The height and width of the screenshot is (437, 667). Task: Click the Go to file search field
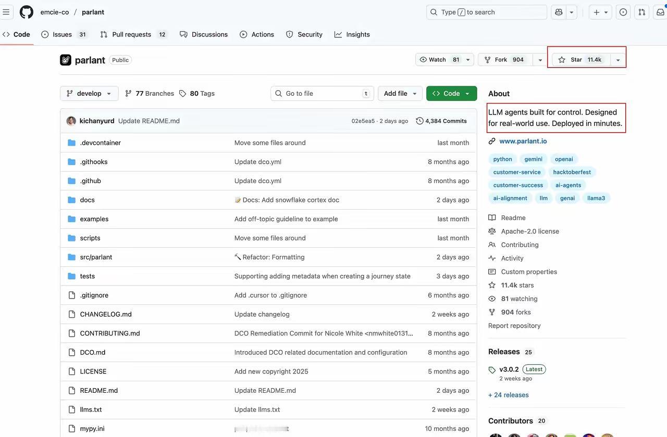click(323, 94)
